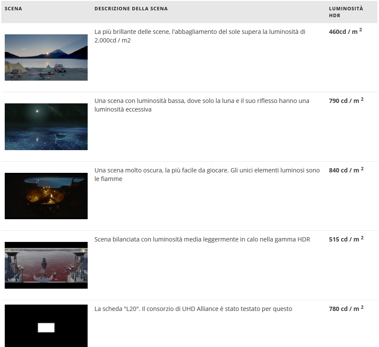
Task: Select the 790 cd / m2 luminosity value
Action: coord(346,100)
